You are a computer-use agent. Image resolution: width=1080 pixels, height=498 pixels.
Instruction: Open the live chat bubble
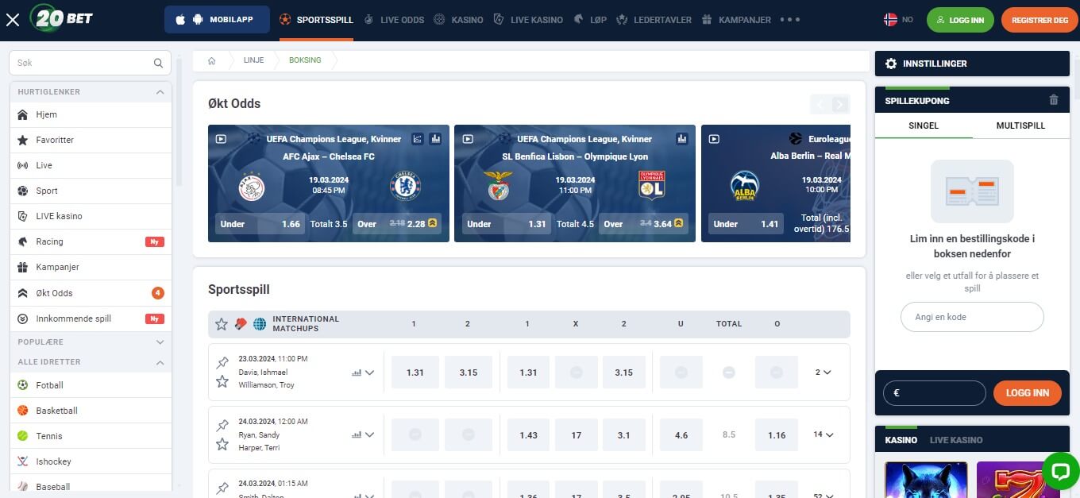point(1060,472)
